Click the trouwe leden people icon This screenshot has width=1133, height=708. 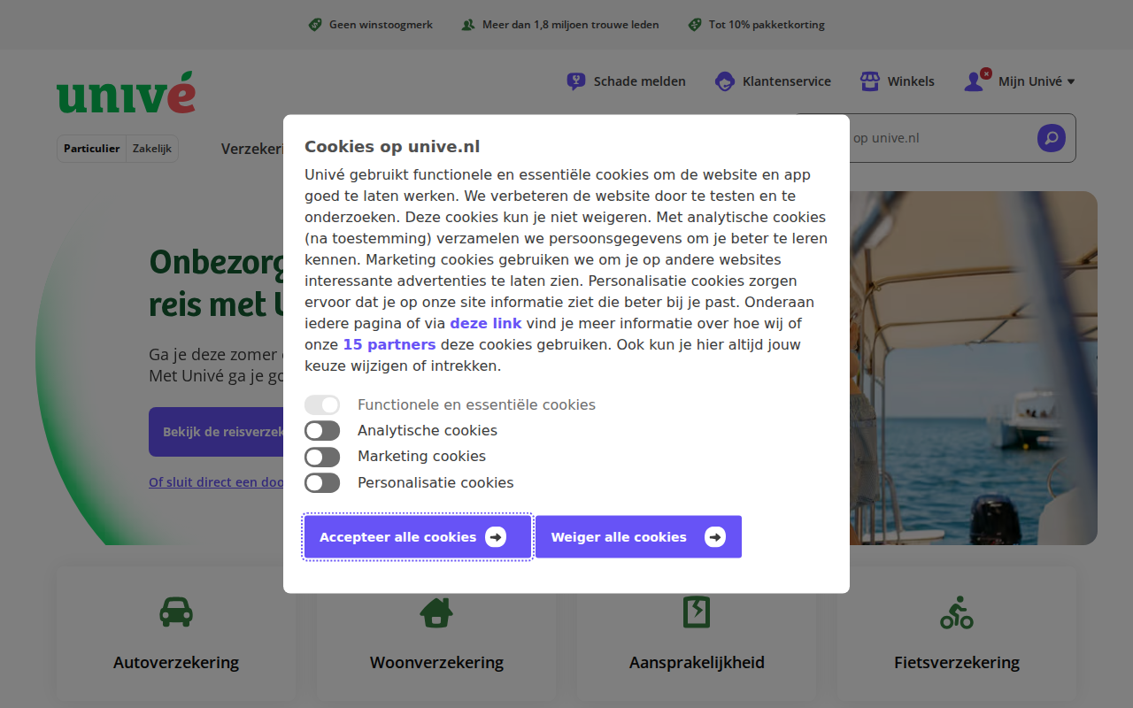(x=468, y=25)
